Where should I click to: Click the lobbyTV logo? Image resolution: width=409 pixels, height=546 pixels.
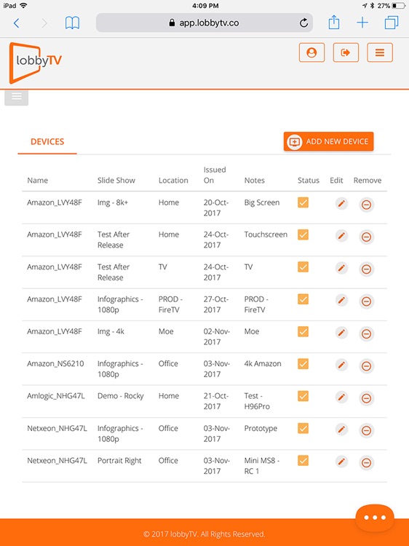point(35,63)
